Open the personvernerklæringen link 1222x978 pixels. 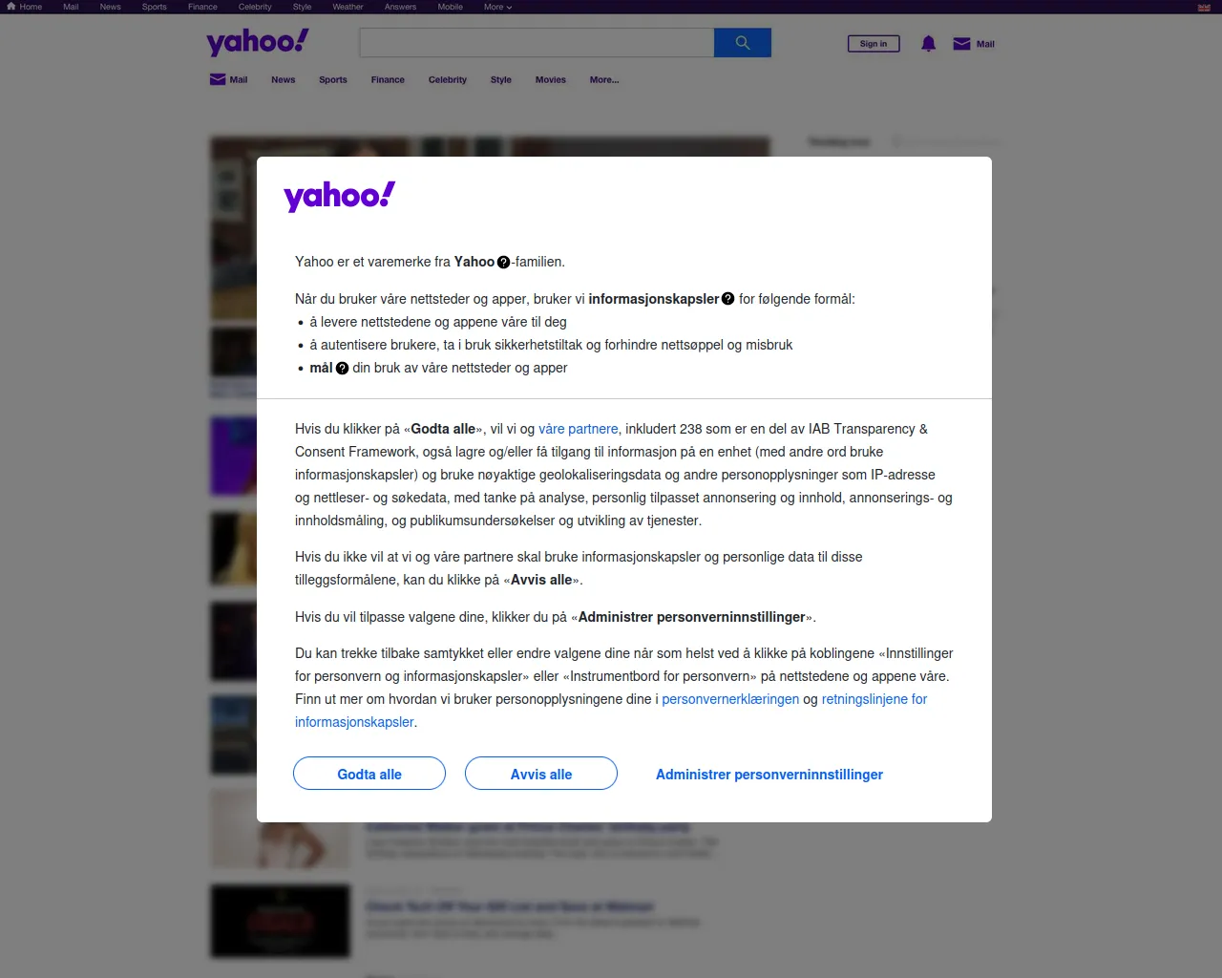[x=730, y=699]
